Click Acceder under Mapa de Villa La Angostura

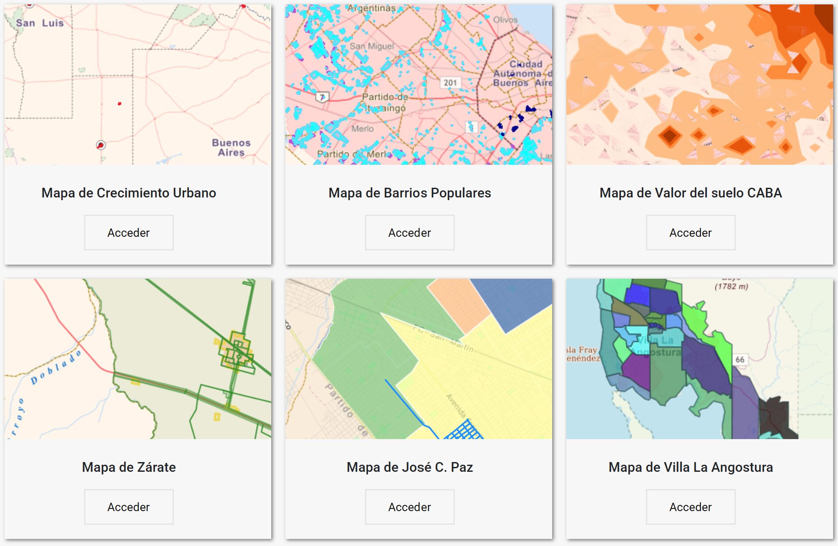(x=691, y=507)
